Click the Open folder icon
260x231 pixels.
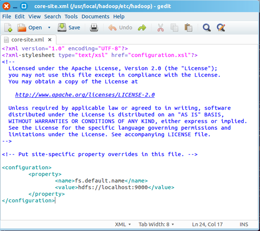click(22, 27)
